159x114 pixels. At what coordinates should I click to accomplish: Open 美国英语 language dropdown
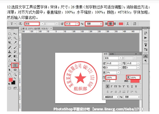111,97
